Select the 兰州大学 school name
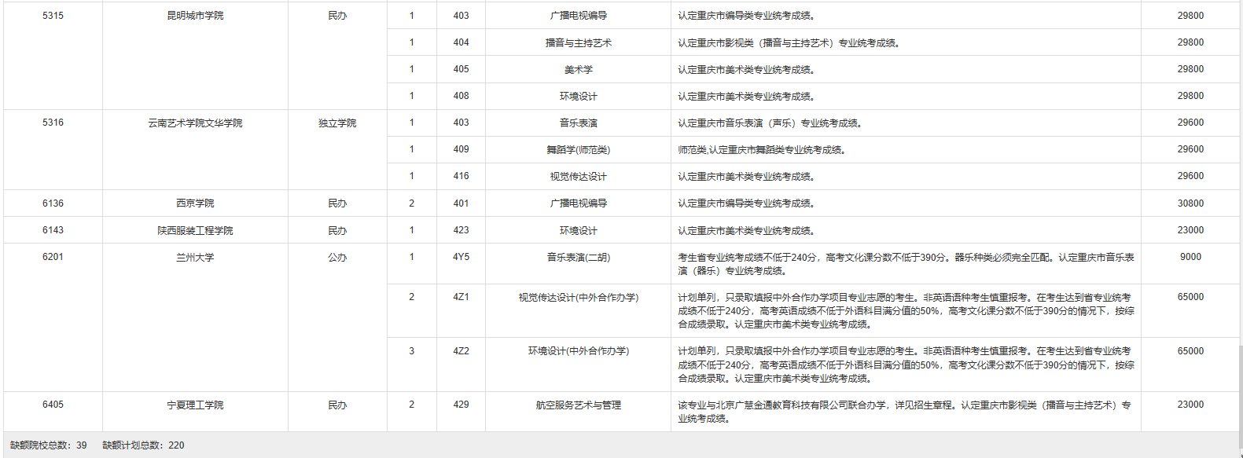This screenshot has width=1243, height=458. point(195,258)
